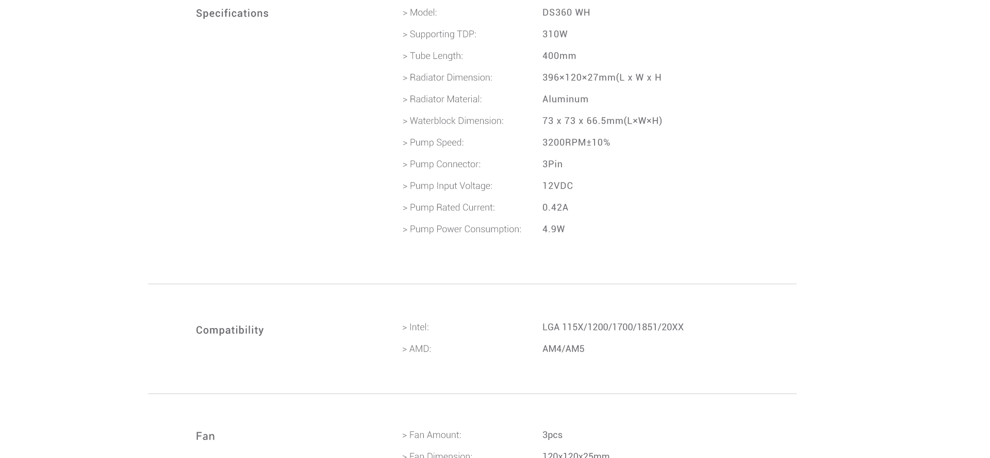This screenshot has width=990, height=458.
Task: Click the Compatibility section heading
Action: 229,330
